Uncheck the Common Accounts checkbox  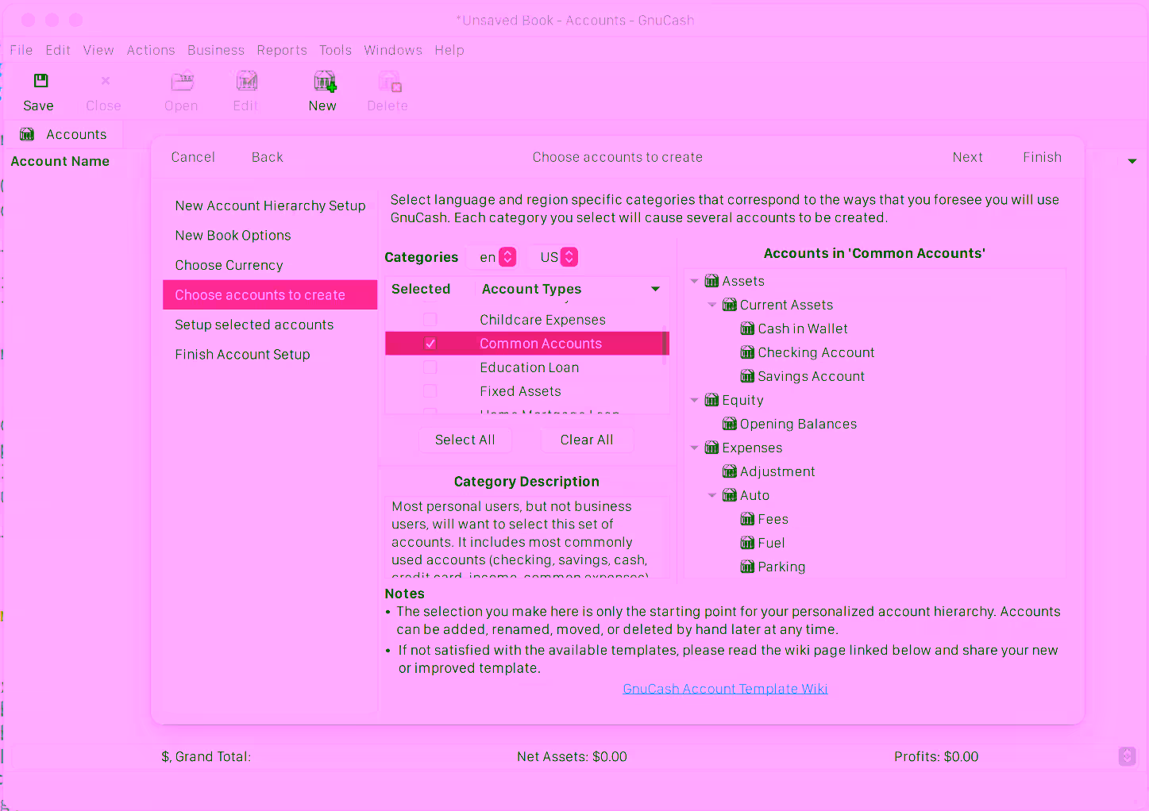[430, 344]
